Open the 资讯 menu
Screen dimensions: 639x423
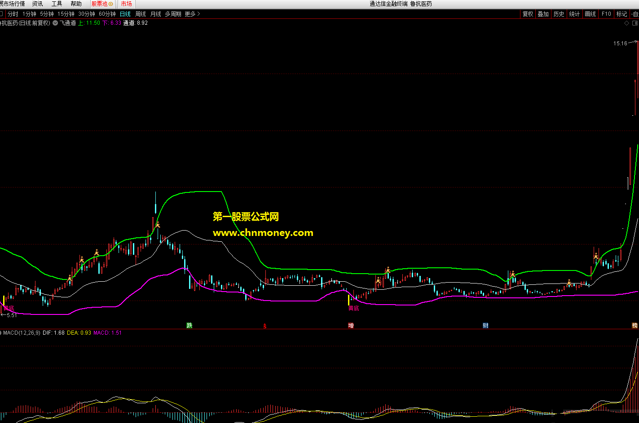(37, 4)
